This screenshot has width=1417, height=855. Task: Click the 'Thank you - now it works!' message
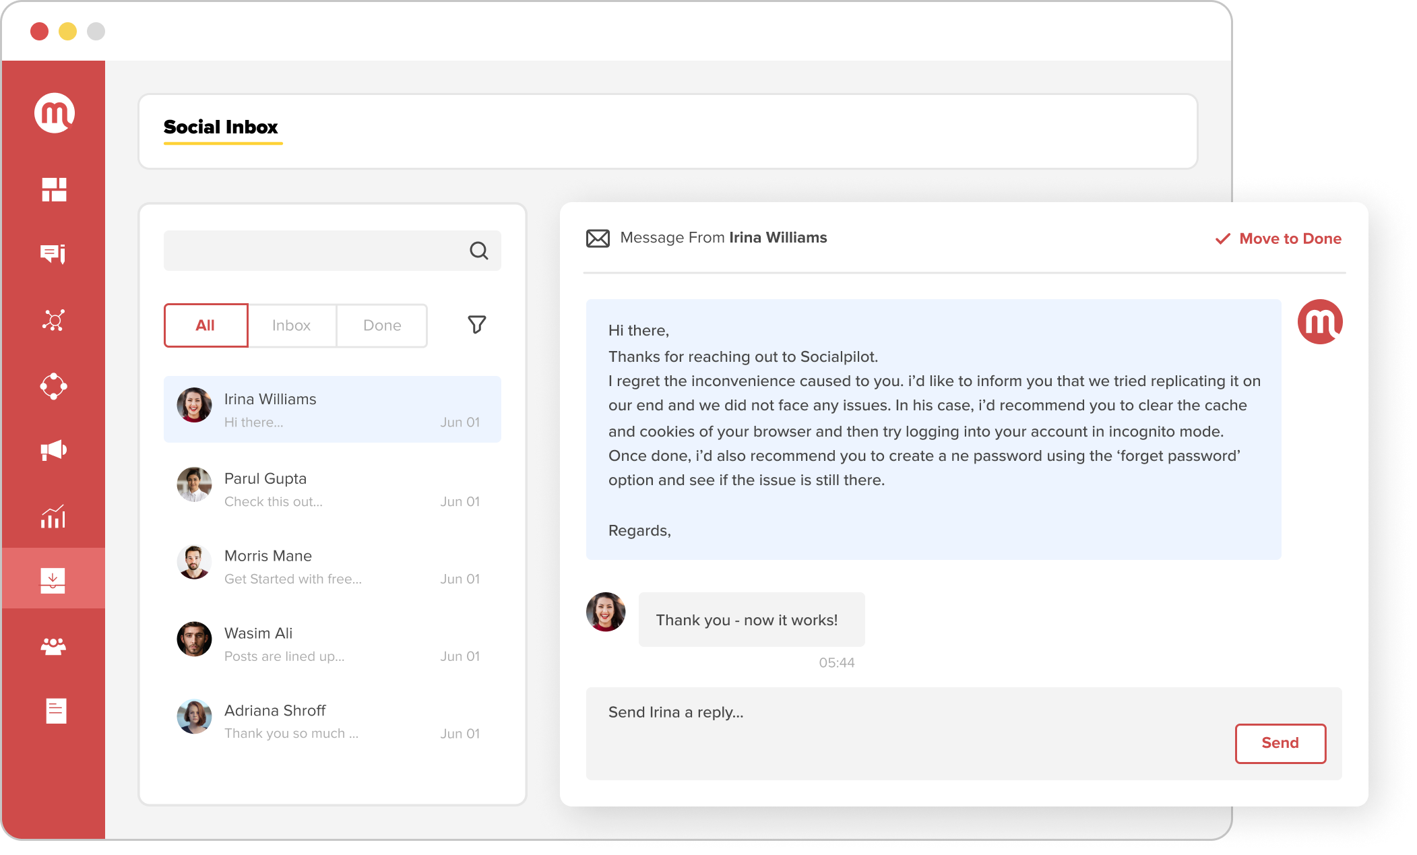click(x=751, y=620)
